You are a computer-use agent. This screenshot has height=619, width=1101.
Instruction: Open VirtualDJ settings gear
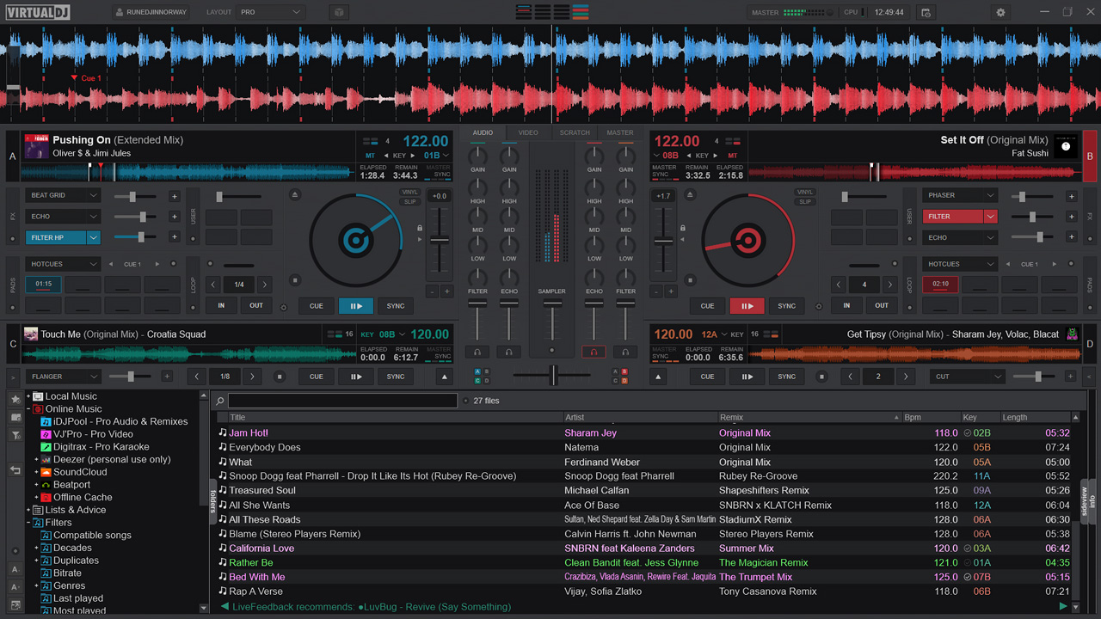pos(1000,12)
